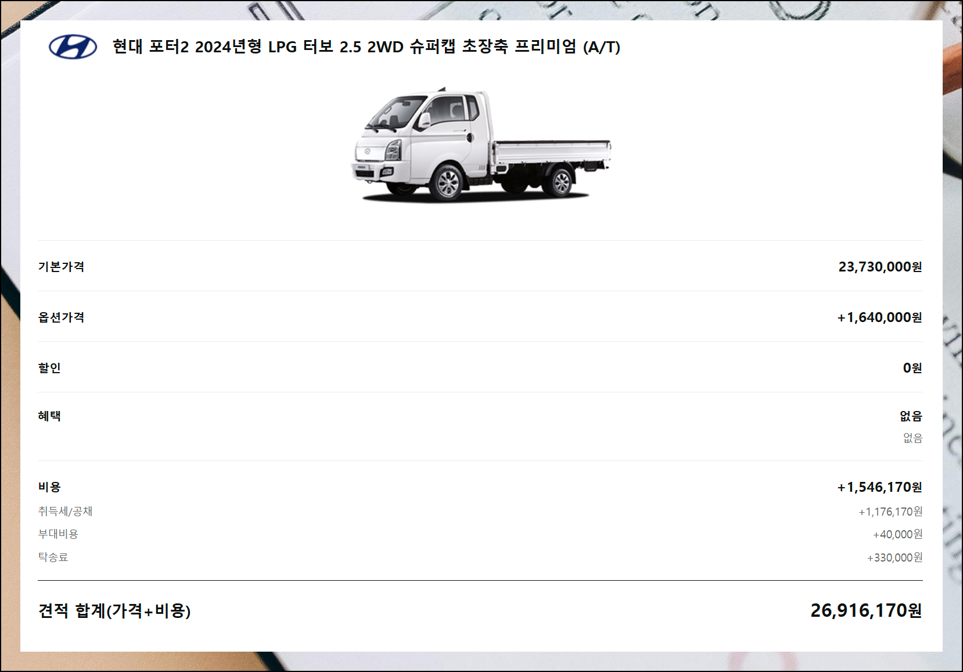Image resolution: width=963 pixels, height=672 pixels.
Task: Click the cost total +1,546,170원
Action: pos(879,487)
